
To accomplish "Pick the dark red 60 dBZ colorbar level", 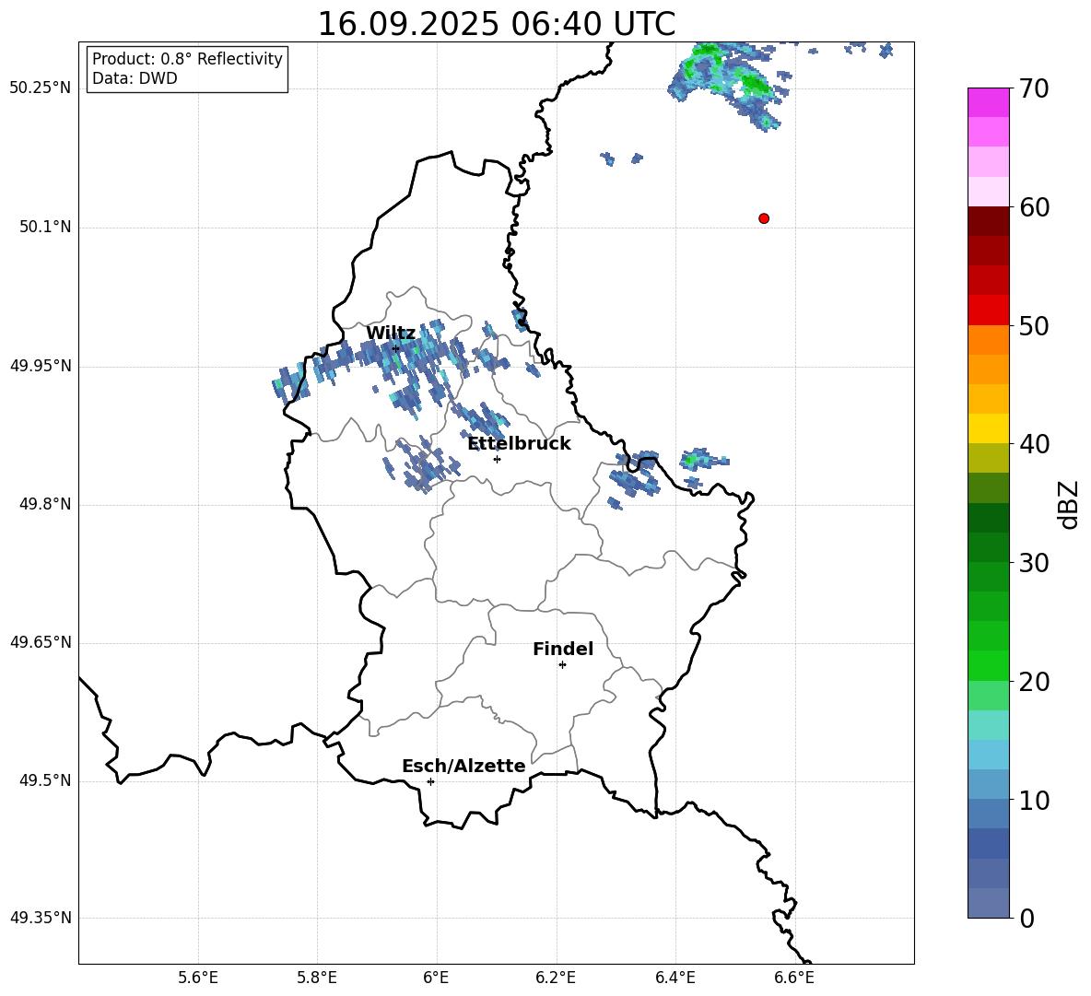I will coord(989,220).
